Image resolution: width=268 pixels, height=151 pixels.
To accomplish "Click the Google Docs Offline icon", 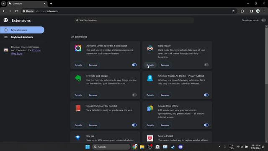I will [x=150, y=108].
